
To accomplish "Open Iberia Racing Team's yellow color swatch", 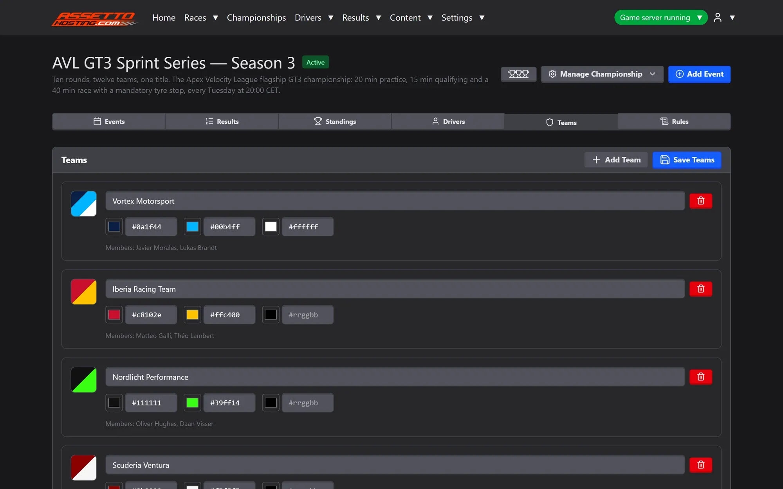I will pos(192,315).
